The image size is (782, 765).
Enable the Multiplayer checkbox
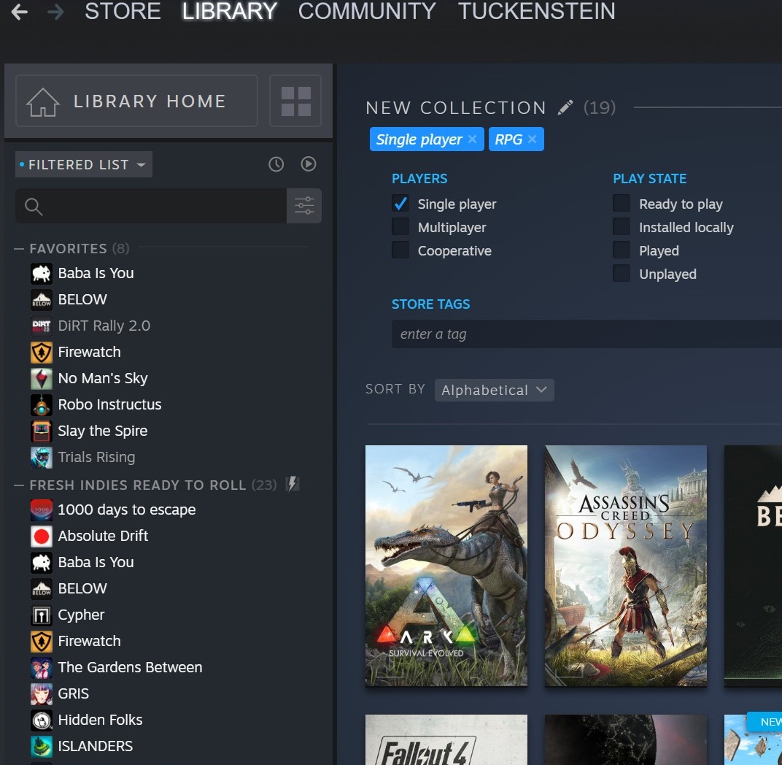400,227
